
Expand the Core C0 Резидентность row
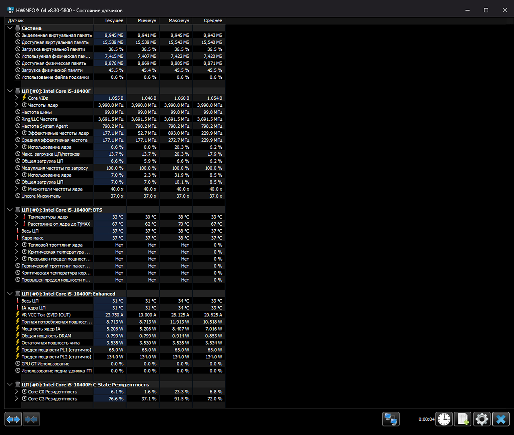pos(17,391)
